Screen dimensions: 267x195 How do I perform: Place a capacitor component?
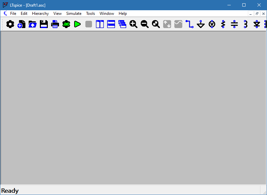click(234, 24)
